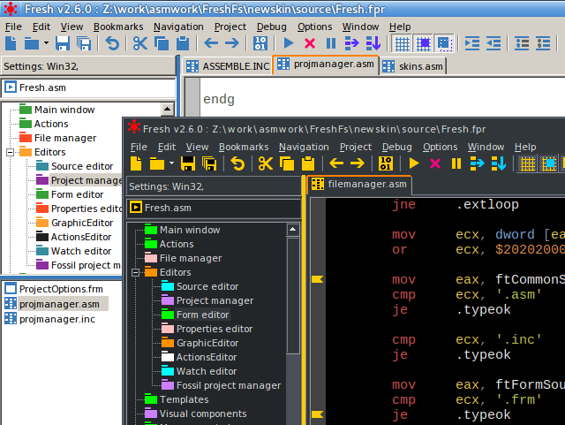Click upper yellow bookmark marker in dark gutter
This screenshot has height=425, width=565.
point(317,279)
